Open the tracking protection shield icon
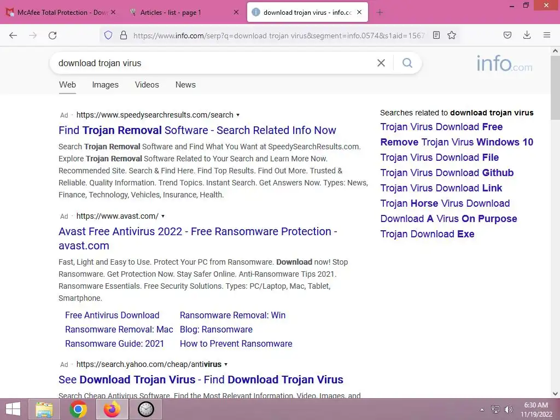Image resolution: width=560 pixels, height=420 pixels. point(108,35)
